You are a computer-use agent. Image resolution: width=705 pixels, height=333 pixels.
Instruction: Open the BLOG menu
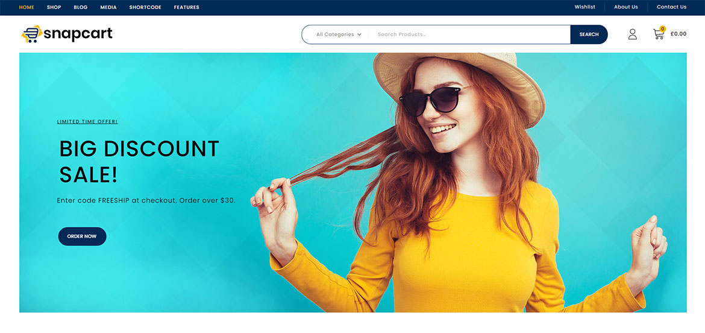pos(81,7)
